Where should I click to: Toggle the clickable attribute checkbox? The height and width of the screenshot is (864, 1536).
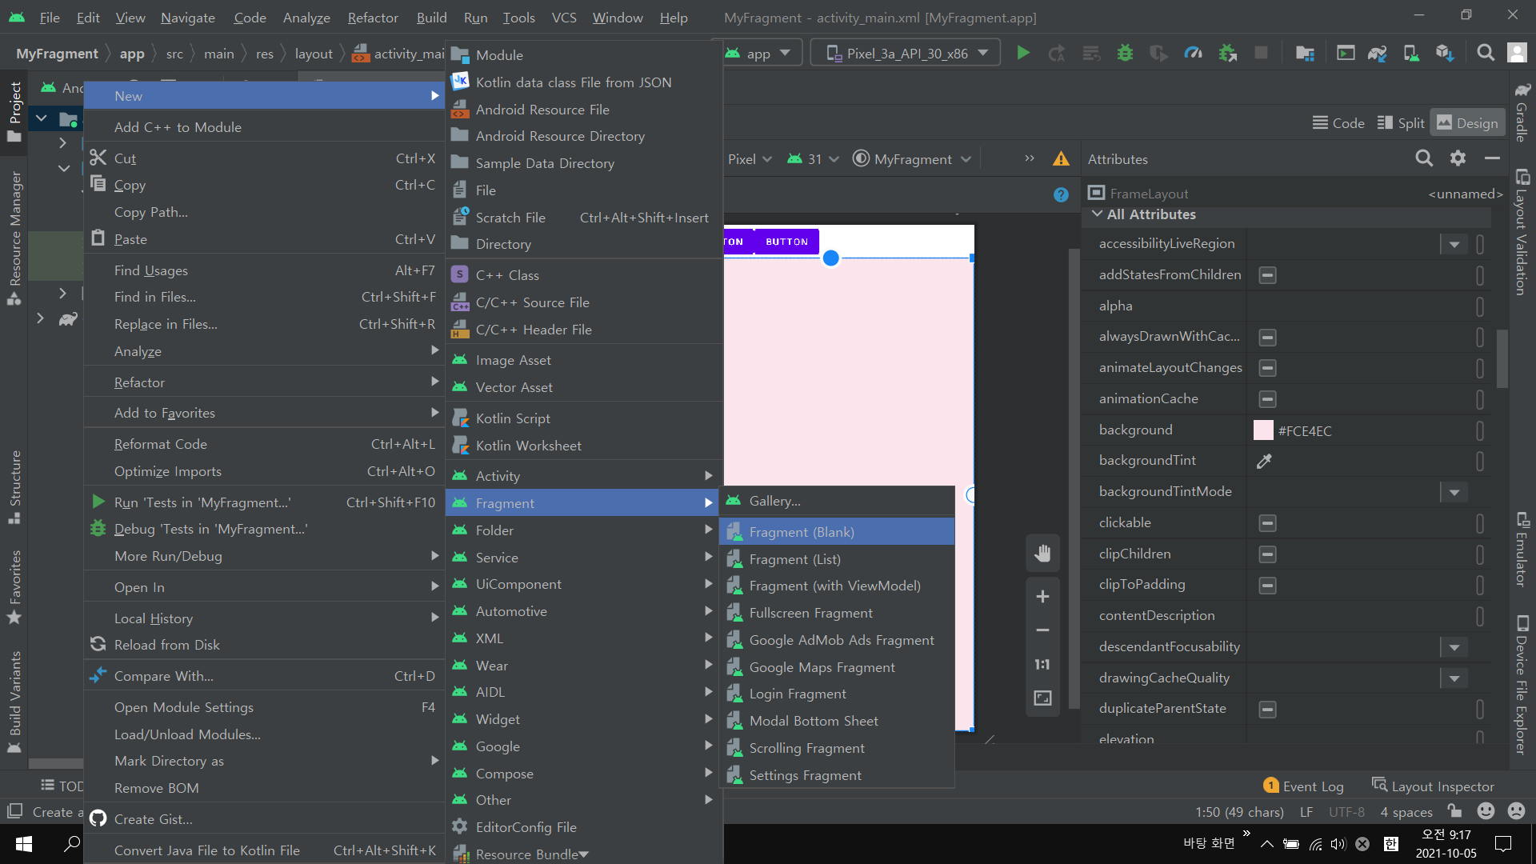[x=1267, y=523]
